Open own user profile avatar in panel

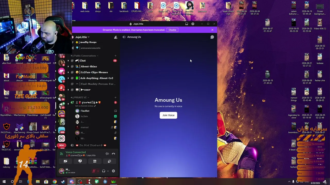[61, 171]
